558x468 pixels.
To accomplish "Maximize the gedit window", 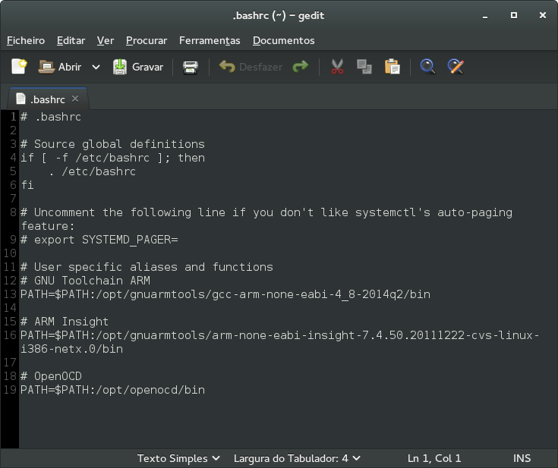I will [x=514, y=15].
